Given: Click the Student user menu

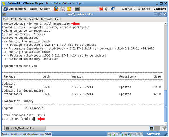Looking at the screenshot, I should 160,9.
